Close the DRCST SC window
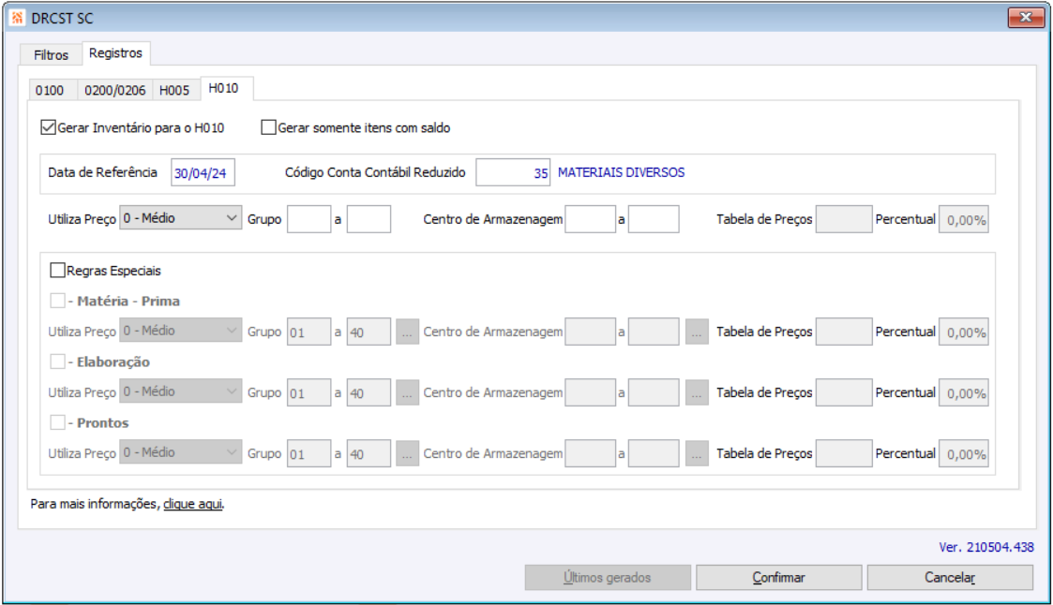 pyautogui.click(x=1026, y=18)
